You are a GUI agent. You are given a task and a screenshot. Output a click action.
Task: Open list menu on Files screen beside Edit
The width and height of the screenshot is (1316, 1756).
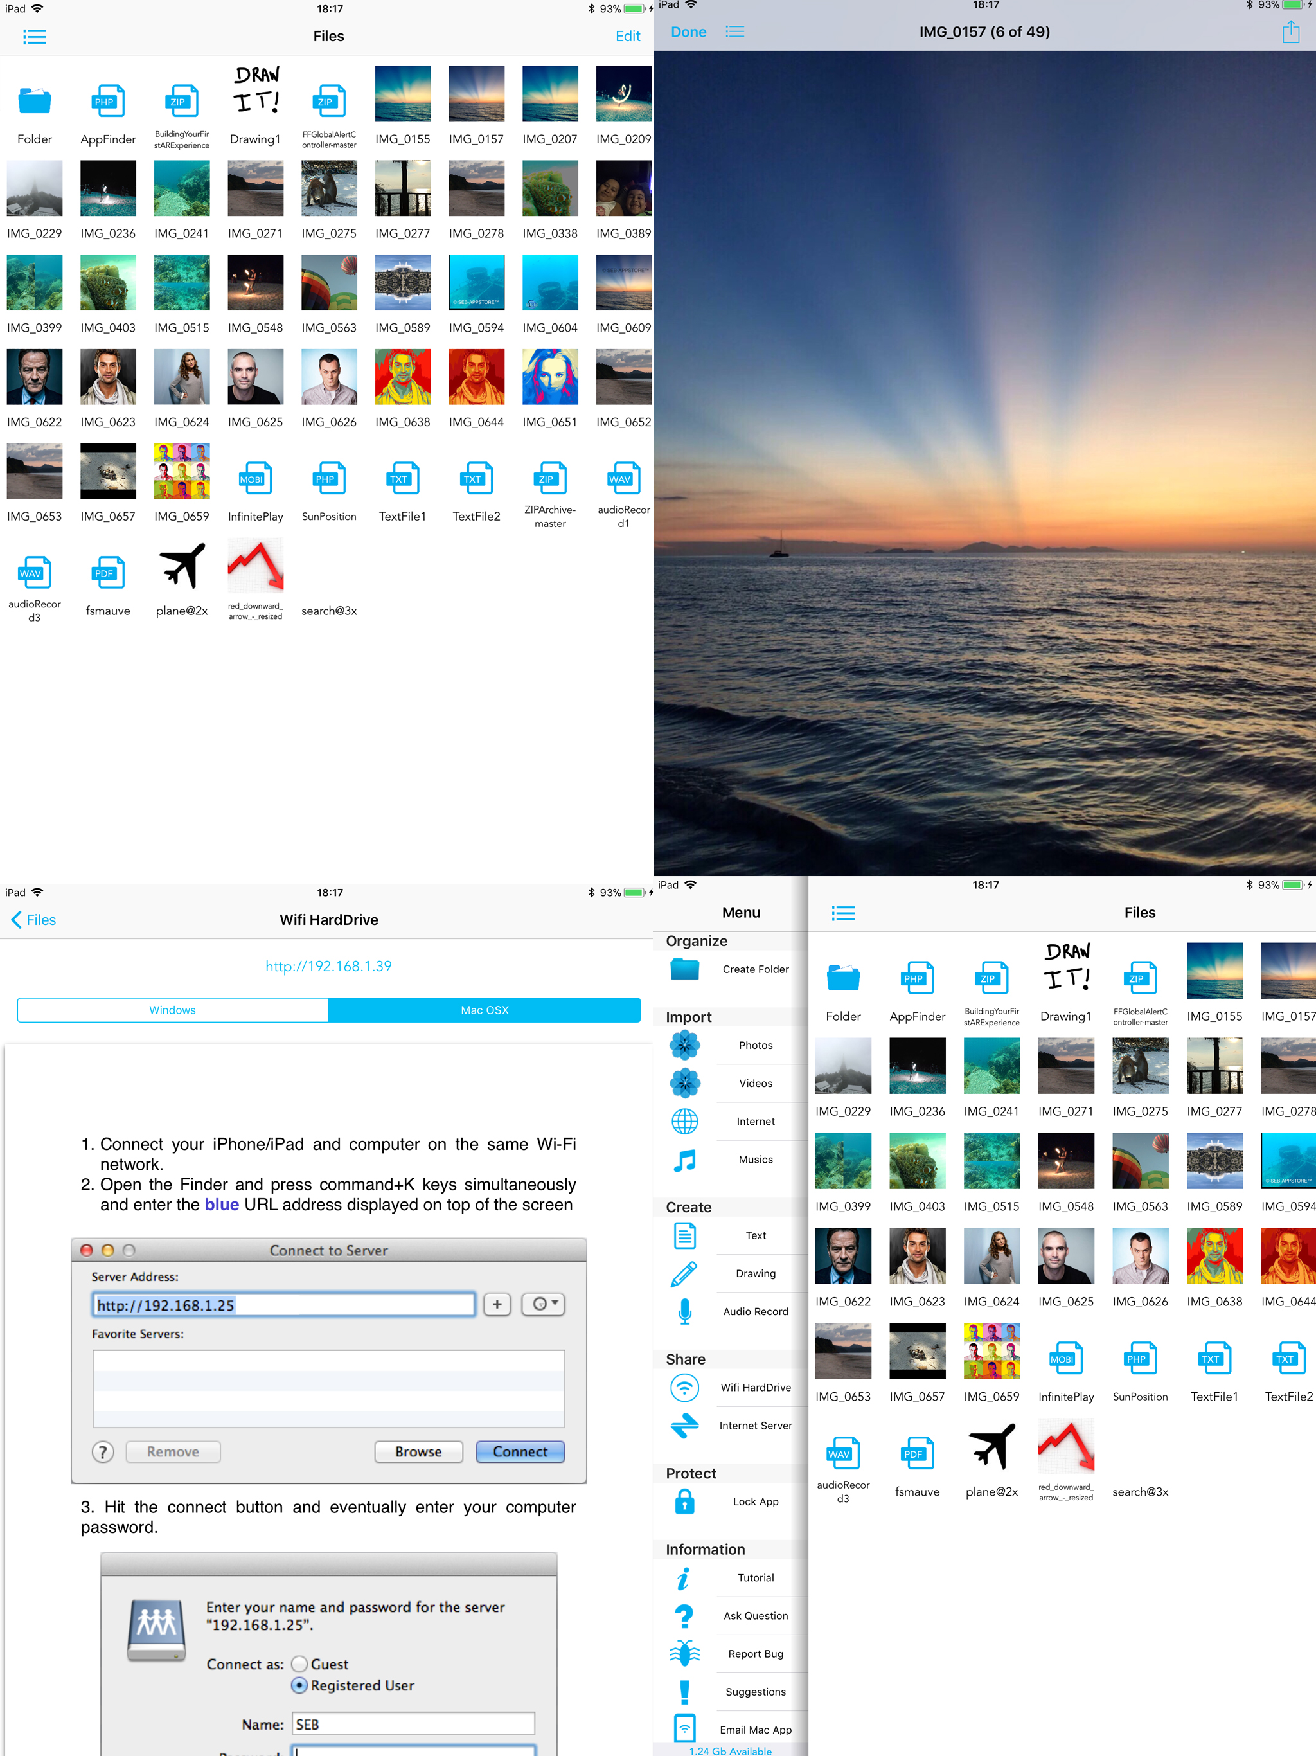34,37
